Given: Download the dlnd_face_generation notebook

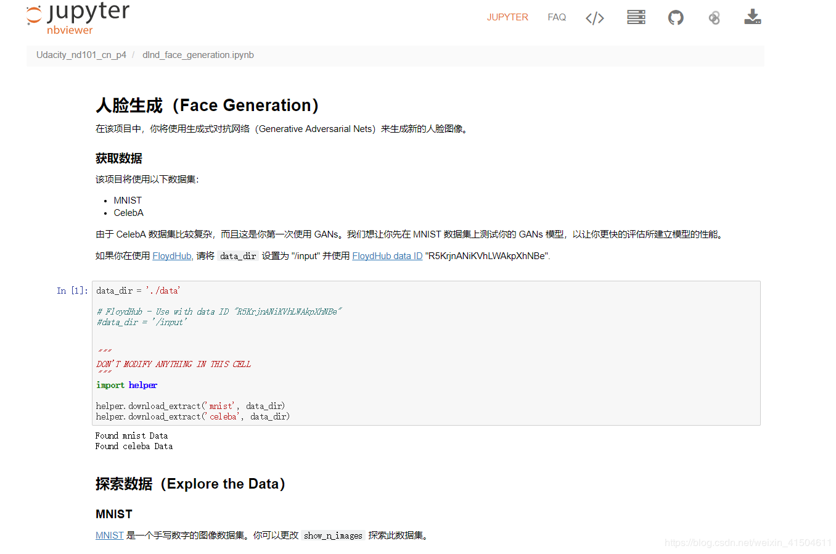Looking at the screenshot, I should click(752, 17).
